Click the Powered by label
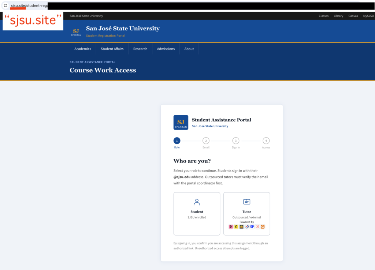The width and height of the screenshot is (375, 270). (246, 222)
